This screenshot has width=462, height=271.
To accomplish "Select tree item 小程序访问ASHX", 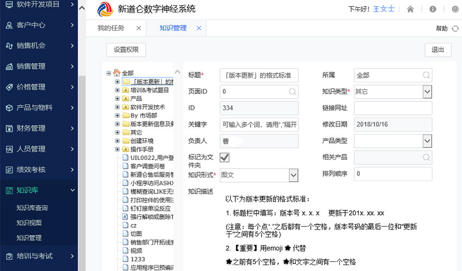I will click(152, 183).
